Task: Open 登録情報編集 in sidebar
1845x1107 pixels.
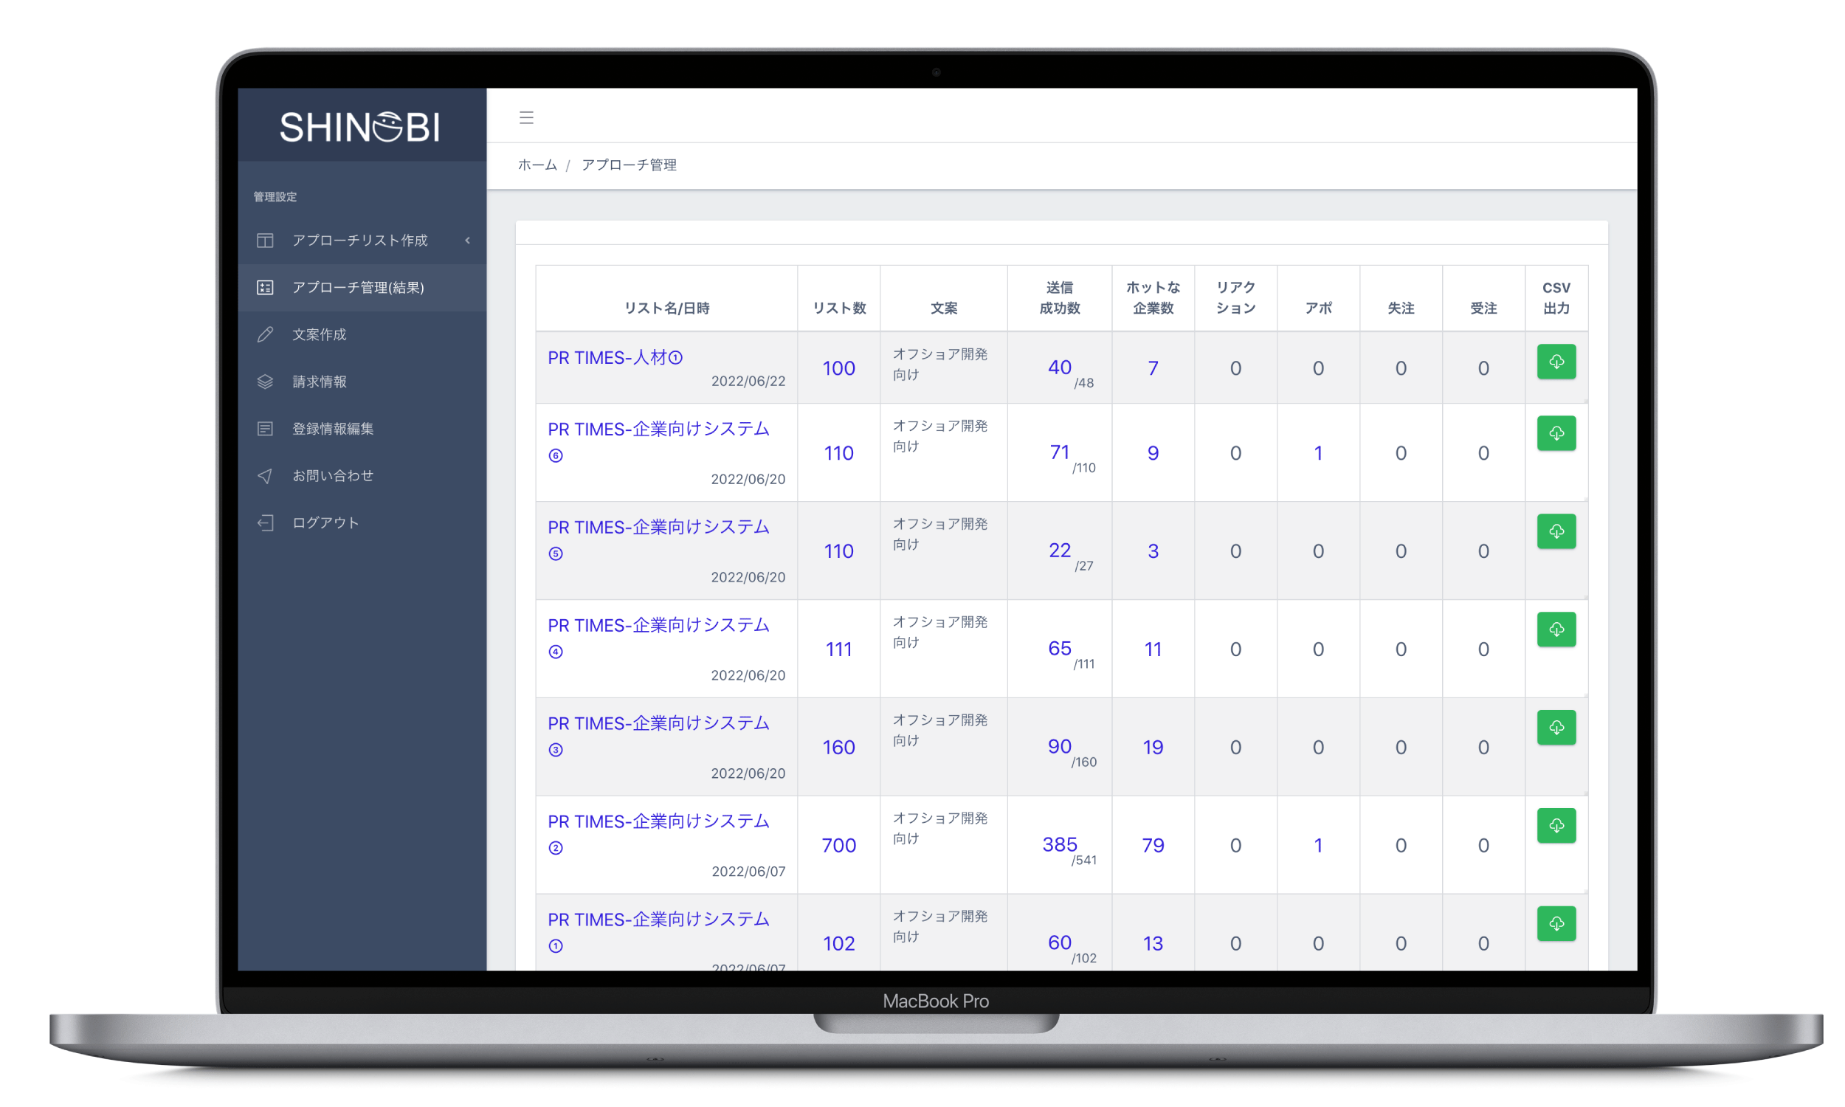Action: 362,428
